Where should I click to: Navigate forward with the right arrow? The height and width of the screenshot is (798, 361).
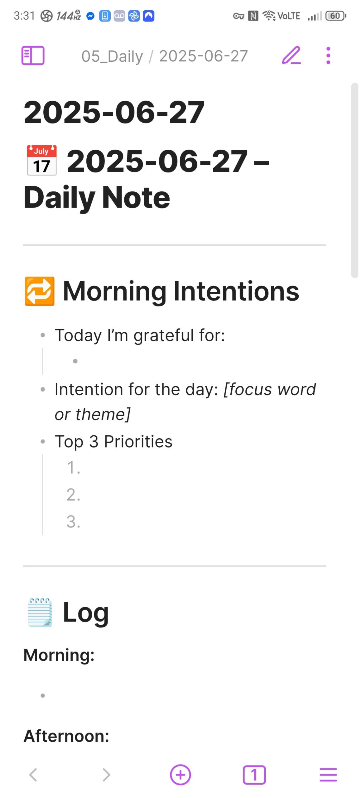point(107,775)
